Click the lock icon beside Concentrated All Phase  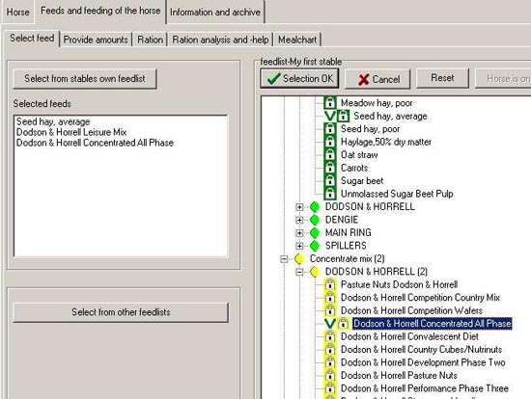[343, 323]
